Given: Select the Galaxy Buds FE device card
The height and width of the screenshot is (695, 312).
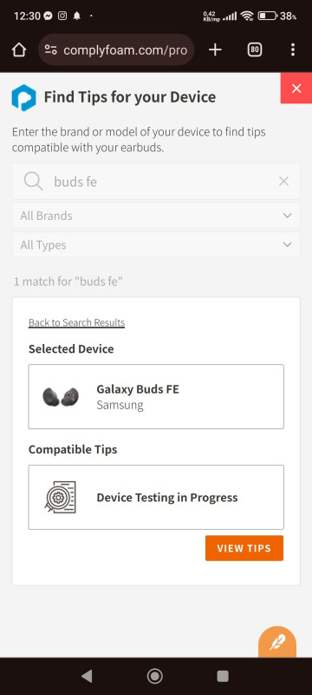Looking at the screenshot, I should [x=156, y=397].
